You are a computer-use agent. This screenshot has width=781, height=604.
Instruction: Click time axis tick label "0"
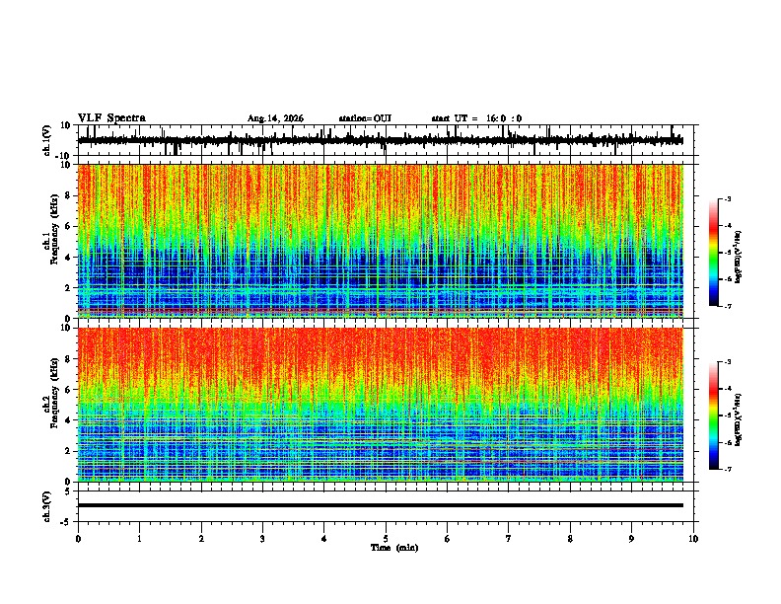pos(78,539)
